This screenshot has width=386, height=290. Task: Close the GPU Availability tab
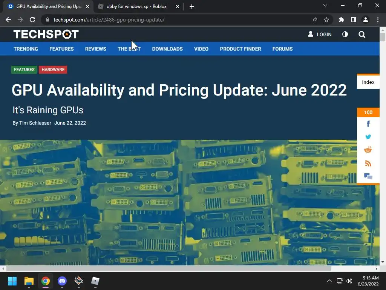[87, 6]
